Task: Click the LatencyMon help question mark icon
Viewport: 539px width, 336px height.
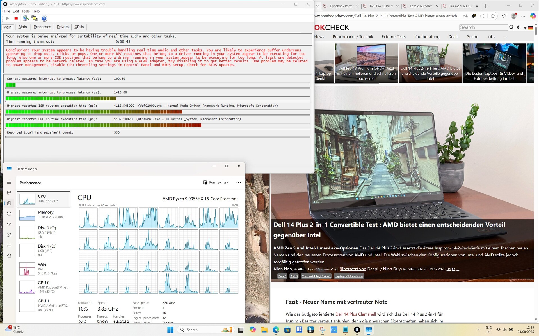Action: (44, 18)
